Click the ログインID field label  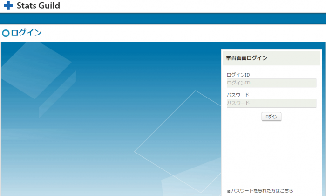pyautogui.click(x=238, y=75)
